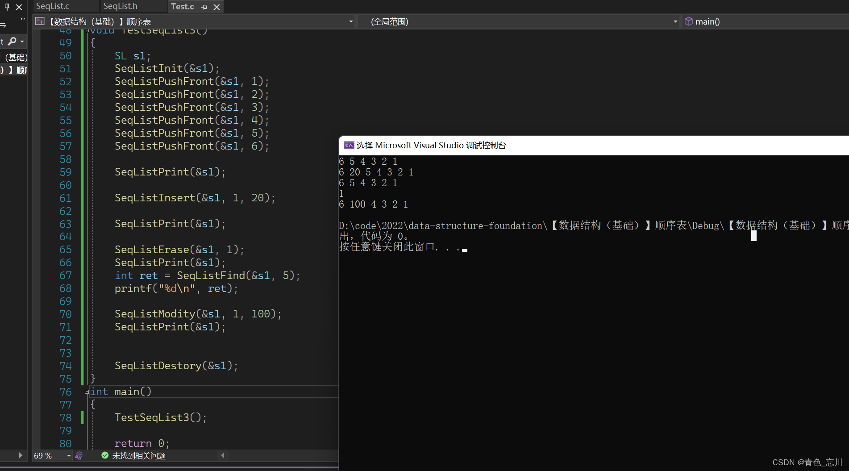
Task: Click the SeqListFind(&s1, 5) call
Action: click(x=235, y=275)
